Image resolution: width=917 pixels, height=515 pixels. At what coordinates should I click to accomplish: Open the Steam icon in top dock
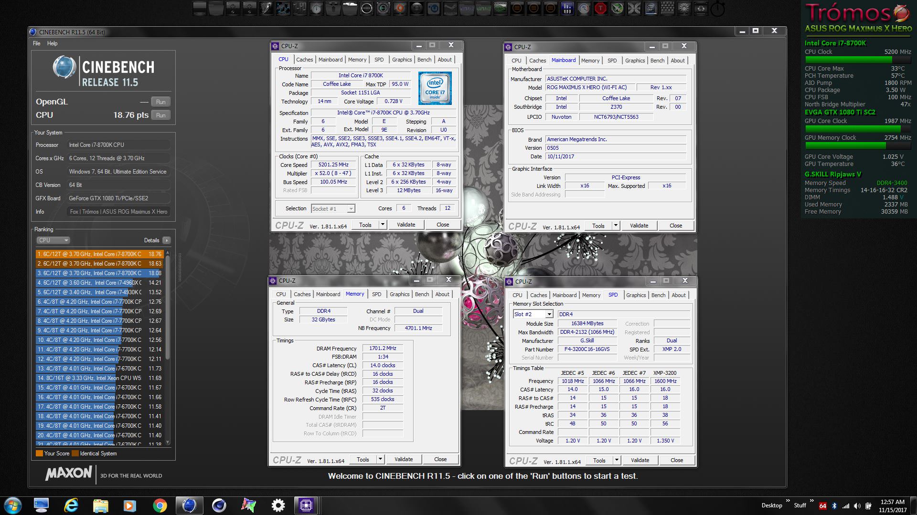coord(449,8)
